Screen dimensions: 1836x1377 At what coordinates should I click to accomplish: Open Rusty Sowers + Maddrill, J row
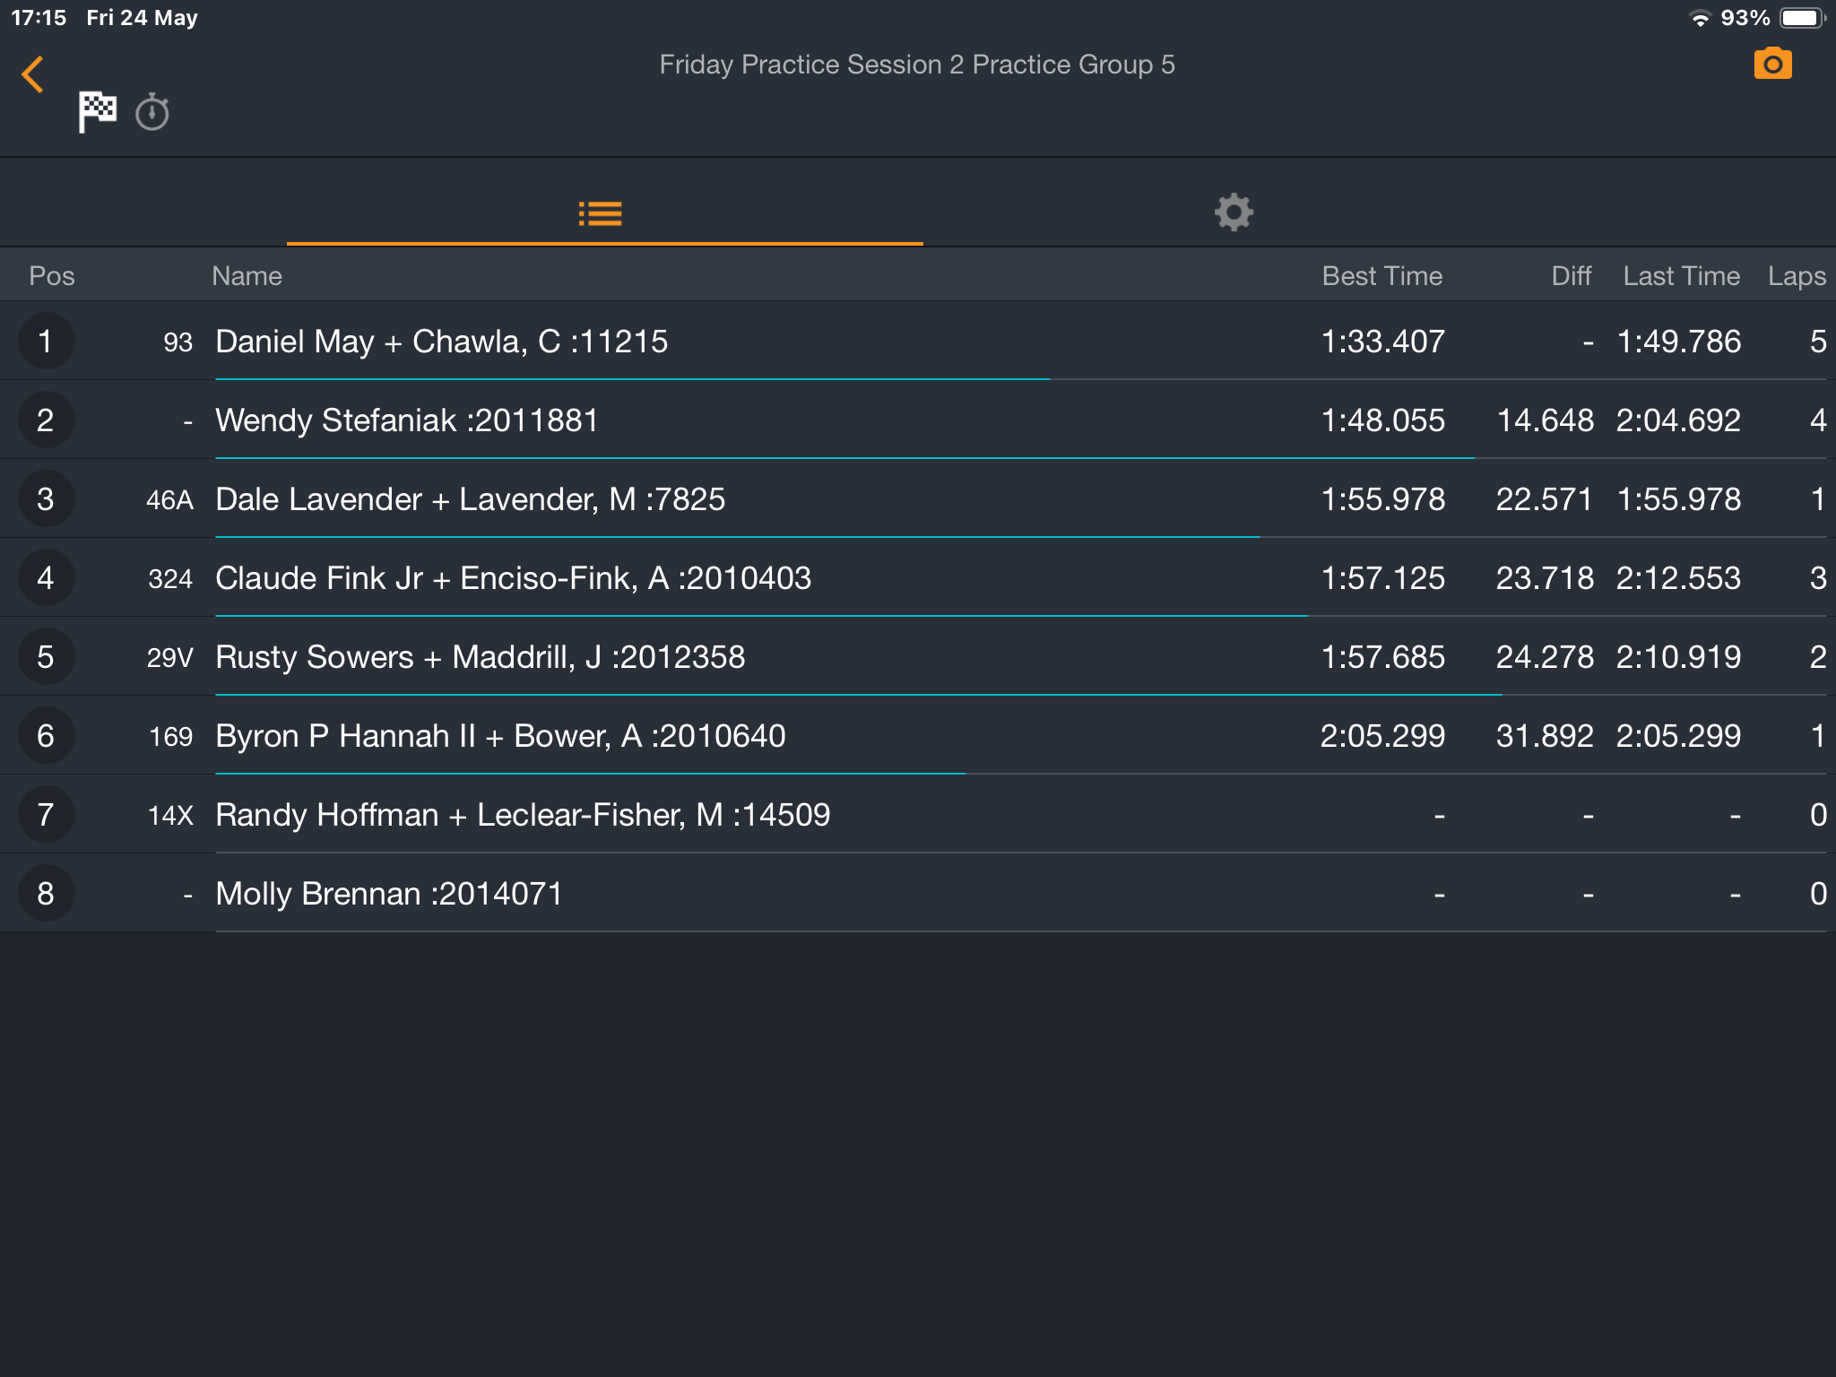[918, 656]
